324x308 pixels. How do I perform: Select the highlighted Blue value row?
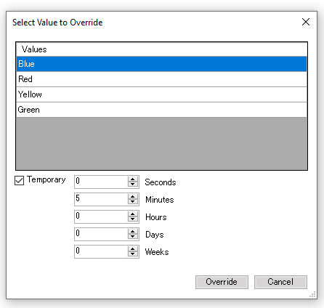click(161, 64)
